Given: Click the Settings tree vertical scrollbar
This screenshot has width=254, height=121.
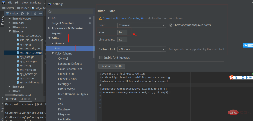Looking at the screenshot, I should click(94, 36).
